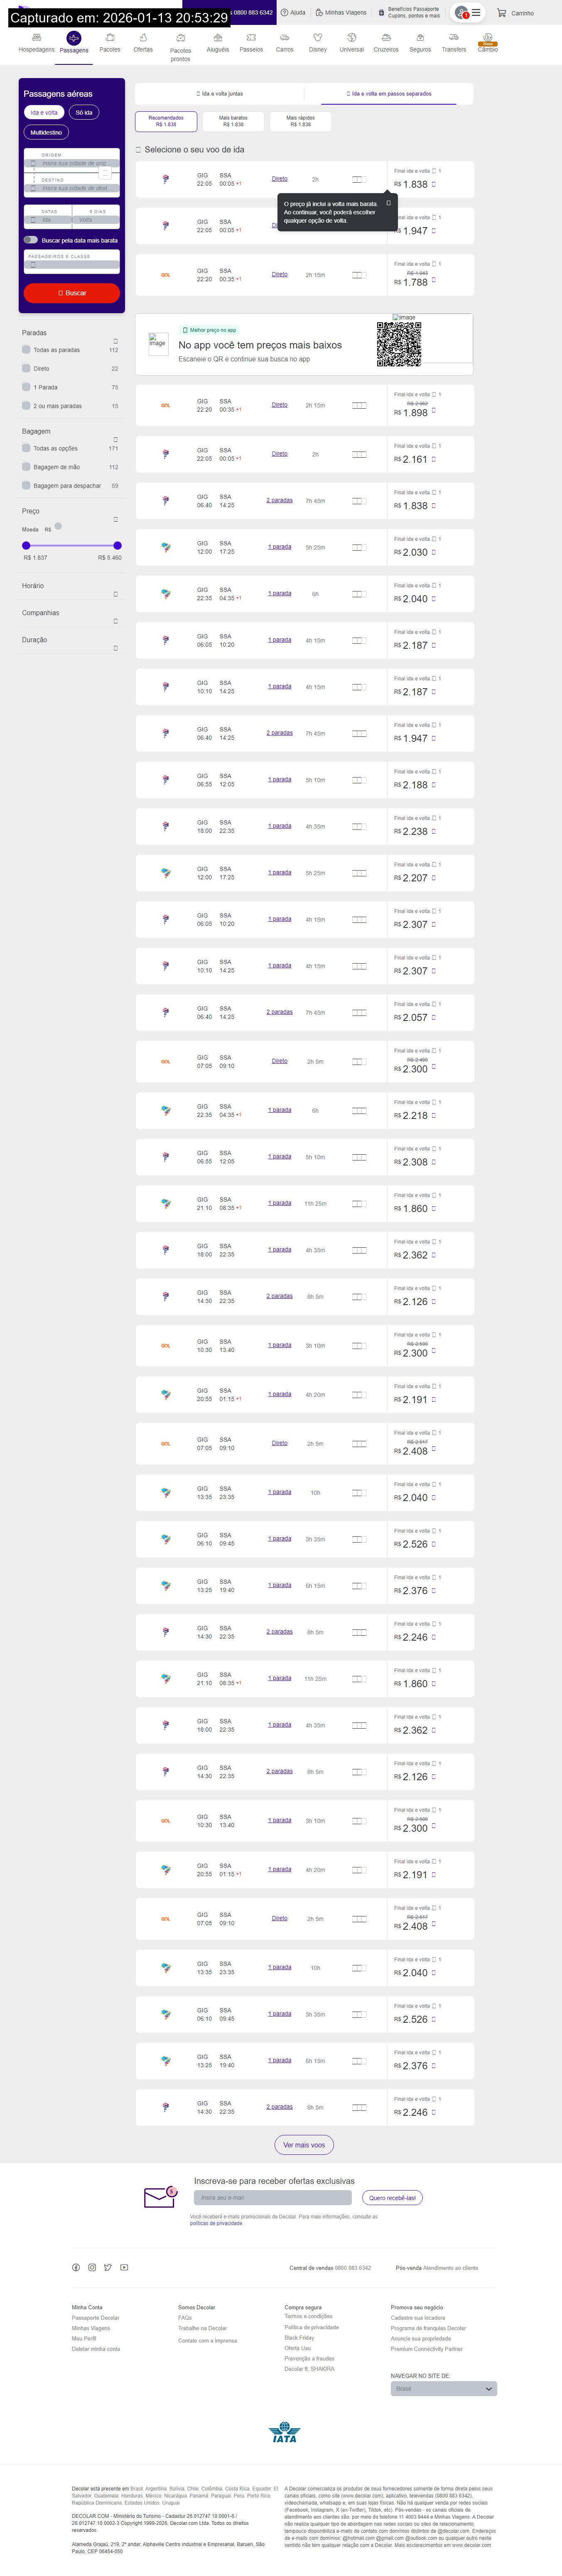Open the Cruzeiros ship icon
This screenshot has height=2576, width=562.
point(386,38)
